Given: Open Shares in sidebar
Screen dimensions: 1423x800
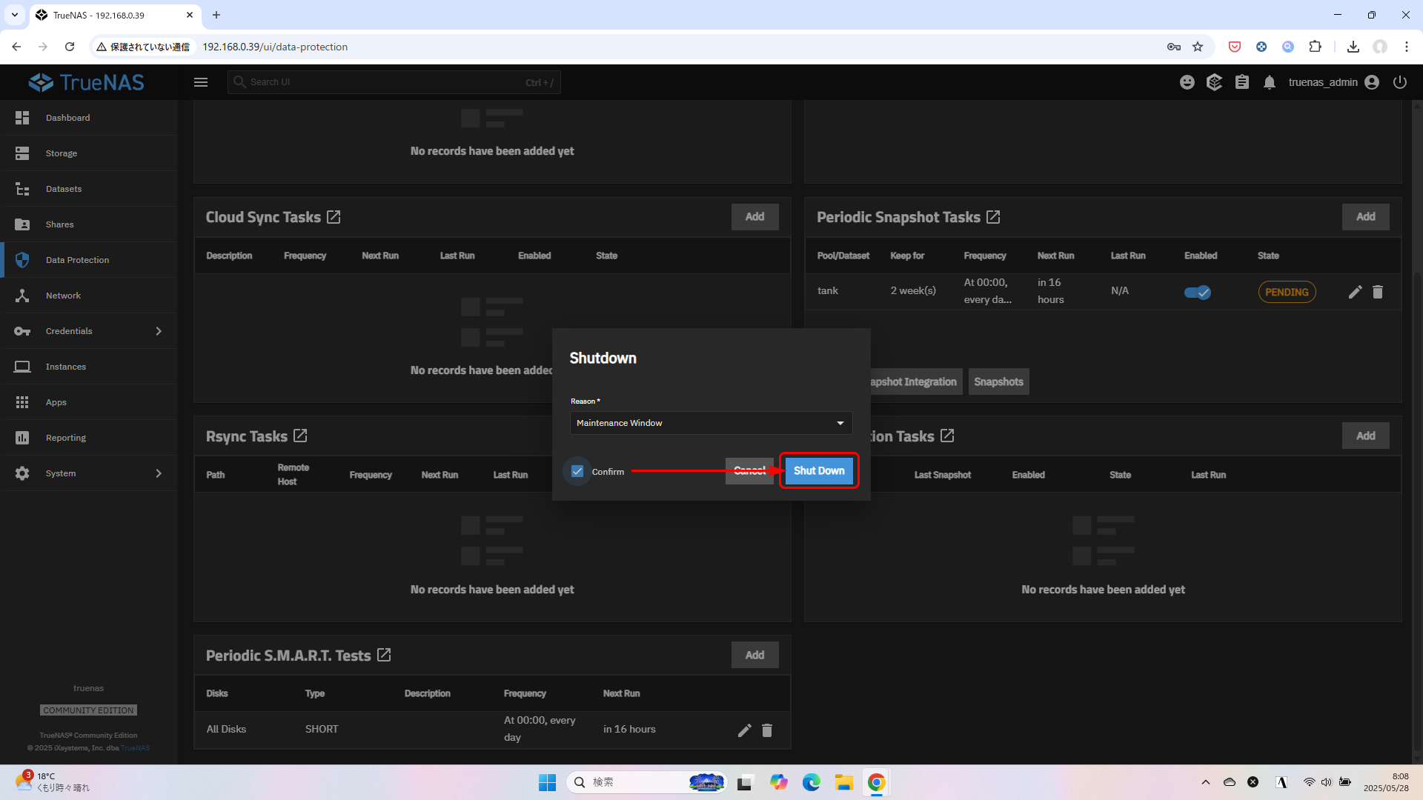Looking at the screenshot, I should [x=89, y=224].
